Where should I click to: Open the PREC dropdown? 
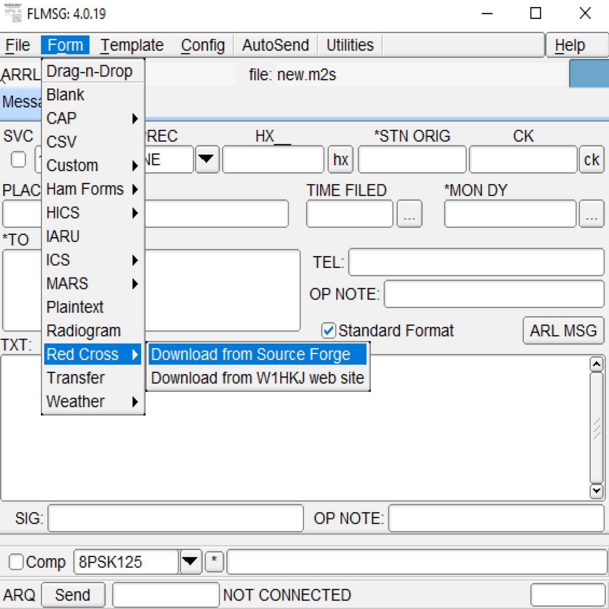(x=206, y=159)
